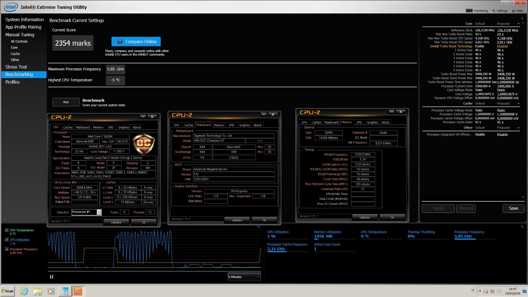Click Validate in first CPU-Z window

pos(116,222)
